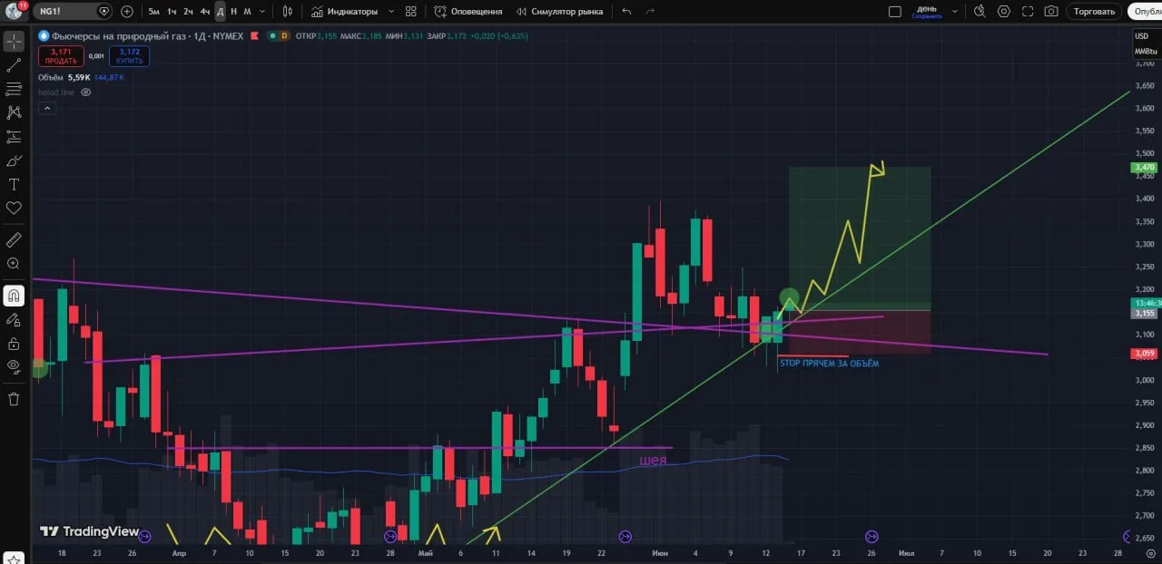Viewport: 1162px width, 564px height.
Task: Click the Объём volume legend label
Action: coord(51,78)
